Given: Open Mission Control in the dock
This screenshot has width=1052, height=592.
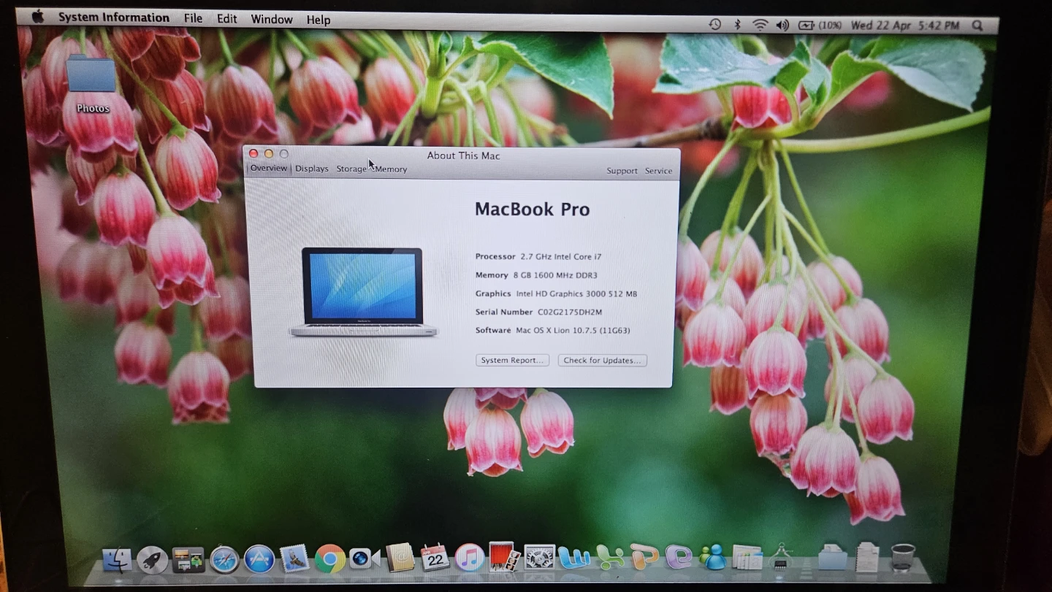Looking at the screenshot, I should tap(188, 560).
